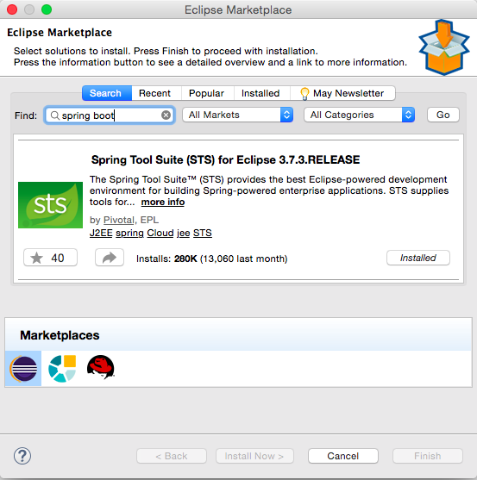
Task: Close the Eclipse Marketplace window
Action: [x=12, y=9]
